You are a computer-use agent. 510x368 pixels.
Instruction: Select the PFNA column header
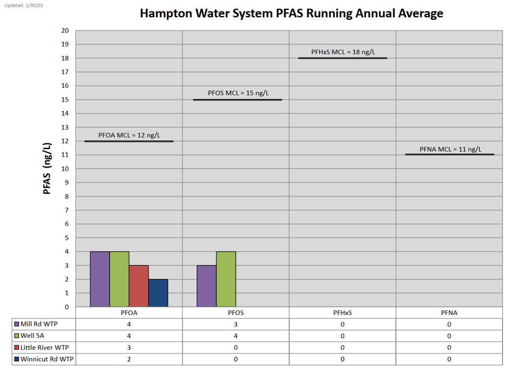click(x=449, y=312)
